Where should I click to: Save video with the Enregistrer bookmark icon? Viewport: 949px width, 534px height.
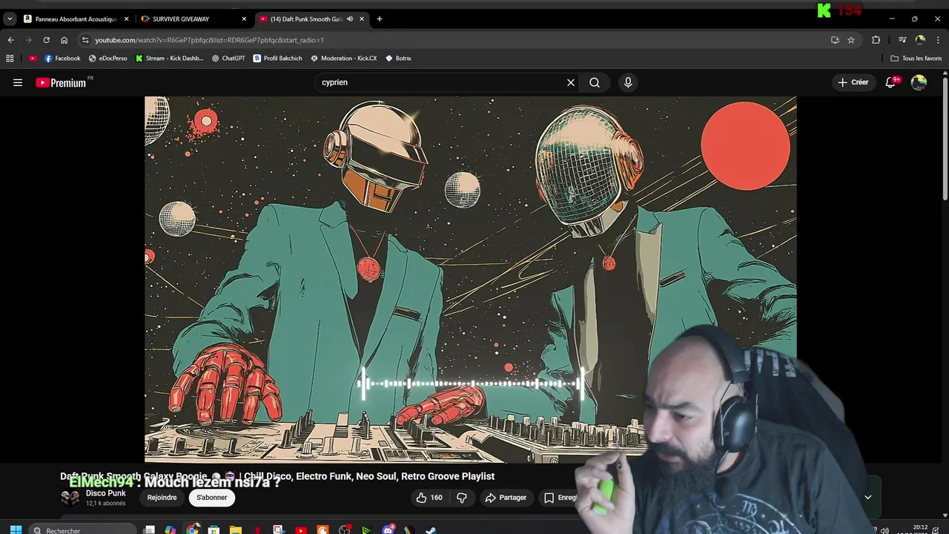[549, 498]
